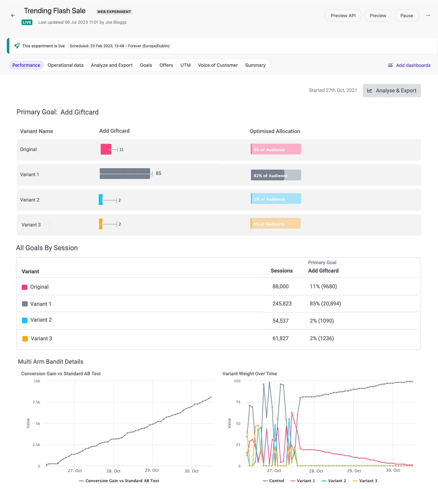Click the Analyse & Export button
This screenshot has height=489, width=438.
point(392,91)
